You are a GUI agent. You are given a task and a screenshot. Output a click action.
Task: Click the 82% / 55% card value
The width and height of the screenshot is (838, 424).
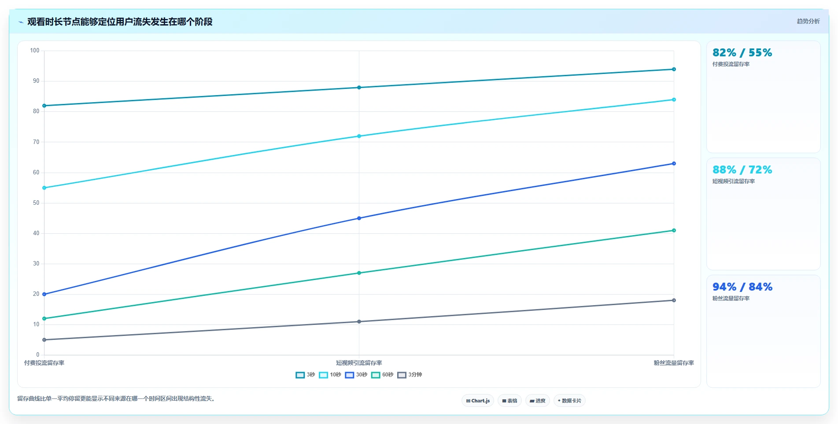point(742,53)
